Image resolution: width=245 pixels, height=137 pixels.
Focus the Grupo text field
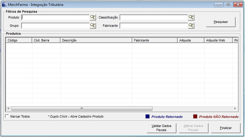(x=55, y=26)
